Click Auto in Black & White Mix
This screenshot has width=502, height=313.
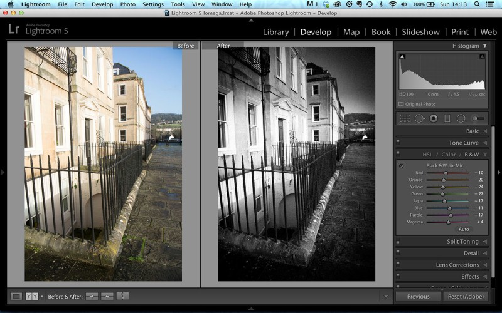tap(464, 229)
